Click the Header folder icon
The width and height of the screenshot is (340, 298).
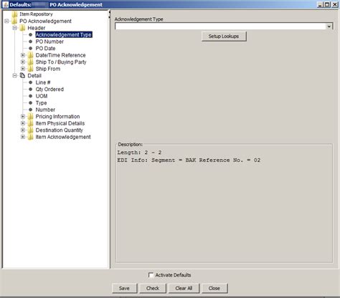(x=23, y=28)
